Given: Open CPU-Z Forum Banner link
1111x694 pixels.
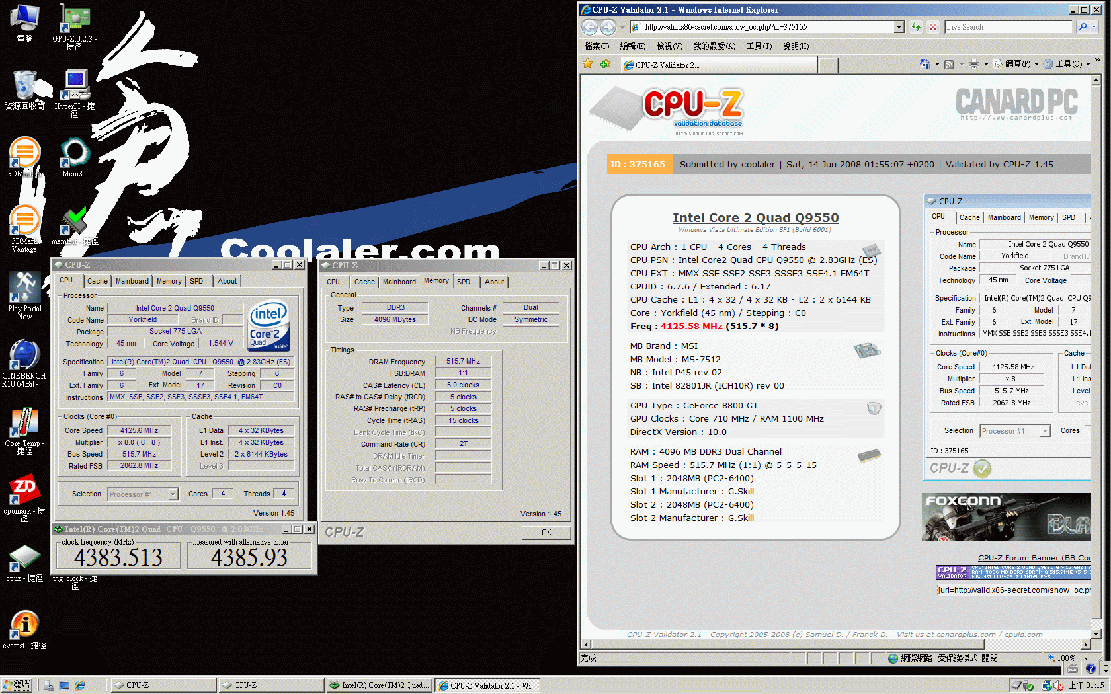Looking at the screenshot, I should (1035, 559).
